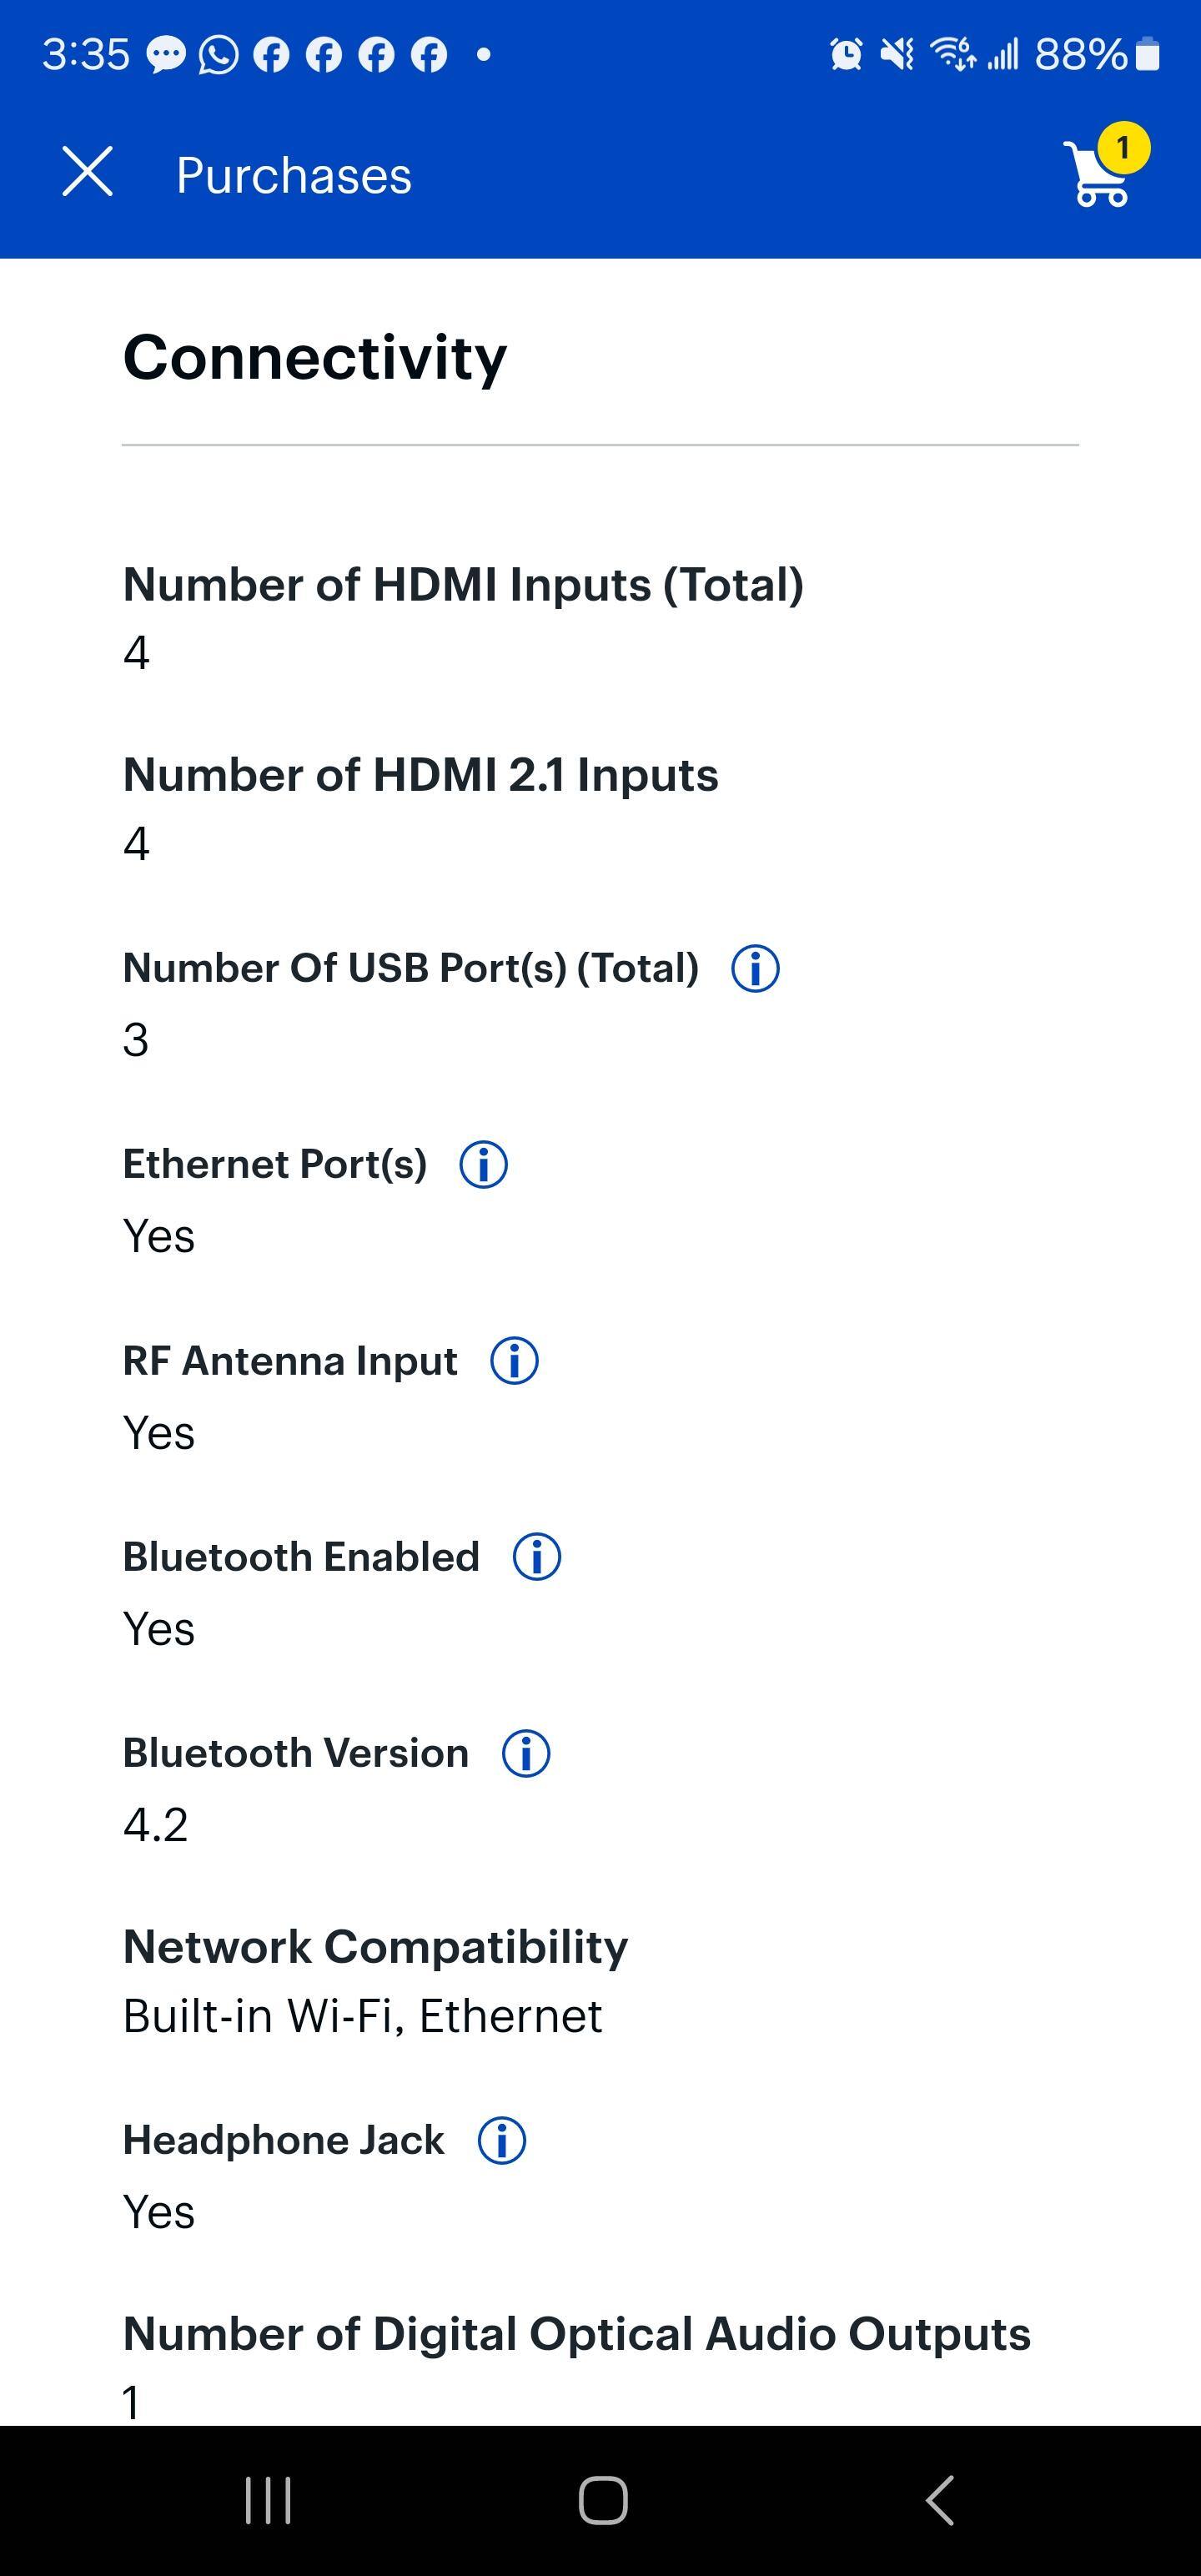Show Bluetooth Enabled info details
1201x2576 pixels.
(537, 1557)
